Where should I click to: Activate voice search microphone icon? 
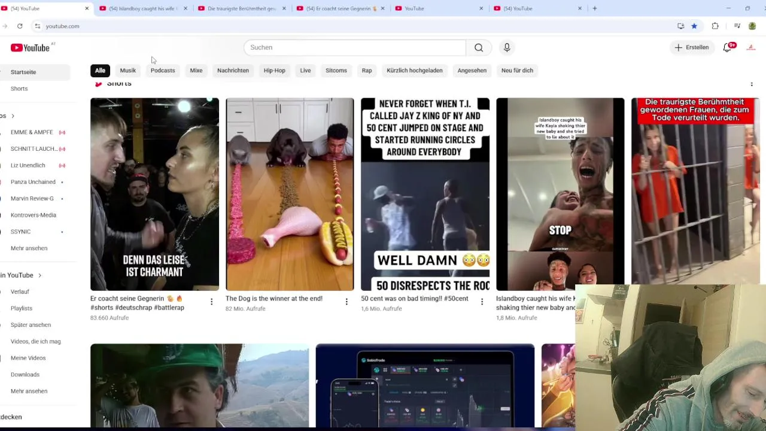[507, 48]
